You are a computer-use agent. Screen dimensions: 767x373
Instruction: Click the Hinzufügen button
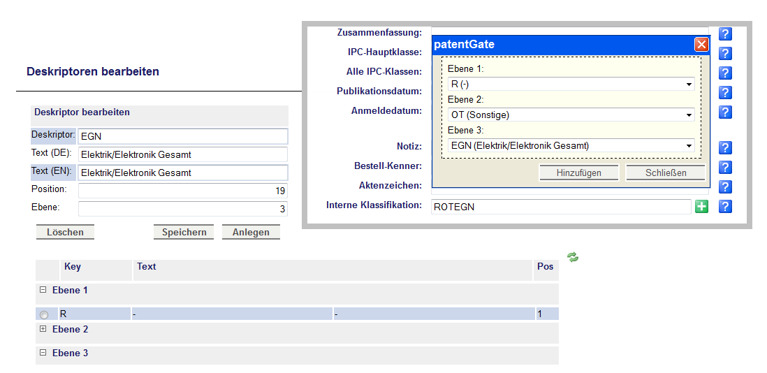(x=578, y=173)
